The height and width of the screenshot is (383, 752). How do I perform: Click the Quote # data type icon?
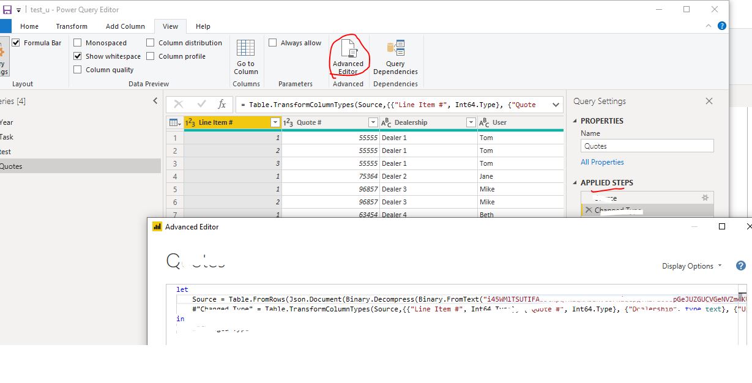[288, 122]
